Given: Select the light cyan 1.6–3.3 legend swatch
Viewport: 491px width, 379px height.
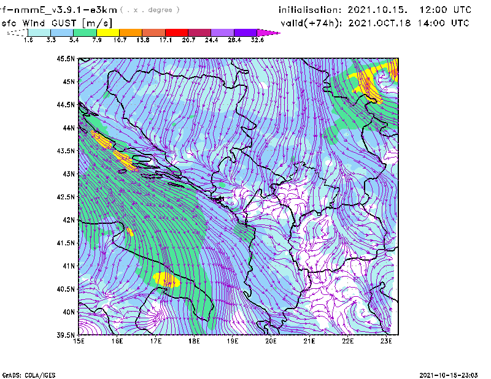Looking at the screenshot, I should tap(40, 33).
